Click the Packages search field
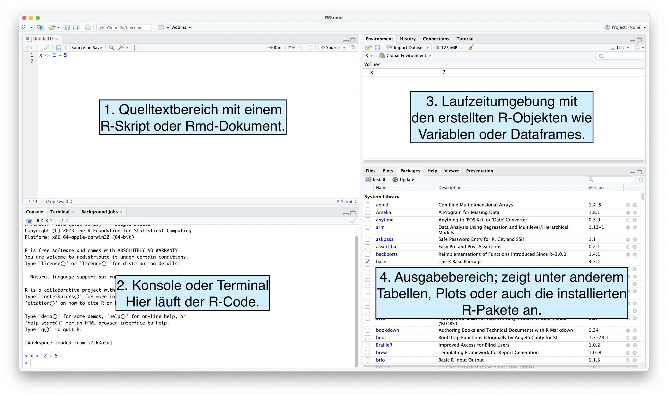The width and height of the screenshot is (668, 397). [x=609, y=180]
